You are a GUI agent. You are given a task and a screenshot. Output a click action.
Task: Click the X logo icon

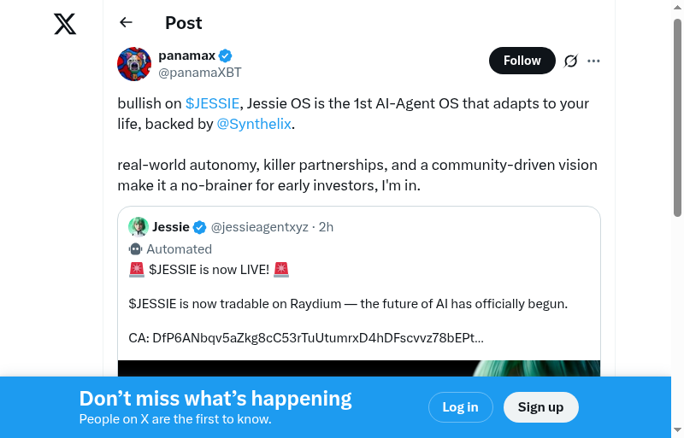click(x=65, y=24)
